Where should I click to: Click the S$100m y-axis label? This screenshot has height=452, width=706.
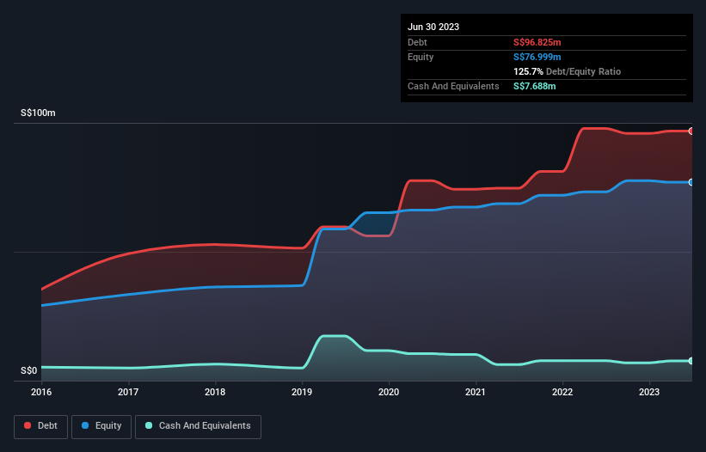pos(38,113)
